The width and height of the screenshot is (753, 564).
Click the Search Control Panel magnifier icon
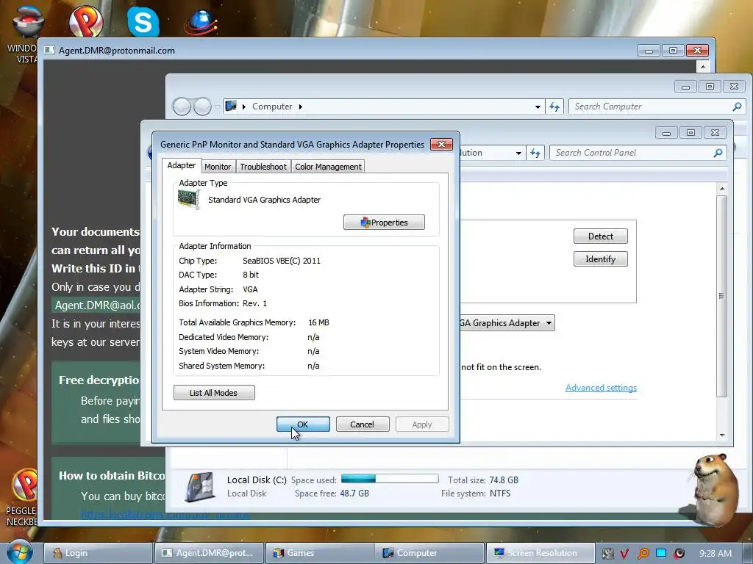[718, 153]
